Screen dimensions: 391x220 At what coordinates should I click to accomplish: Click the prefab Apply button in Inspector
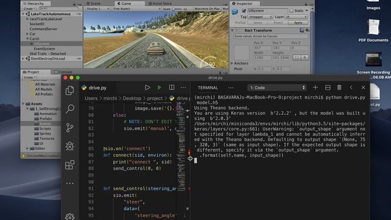[x=298, y=23]
